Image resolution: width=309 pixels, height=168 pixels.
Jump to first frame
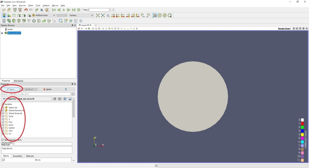point(54,10)
